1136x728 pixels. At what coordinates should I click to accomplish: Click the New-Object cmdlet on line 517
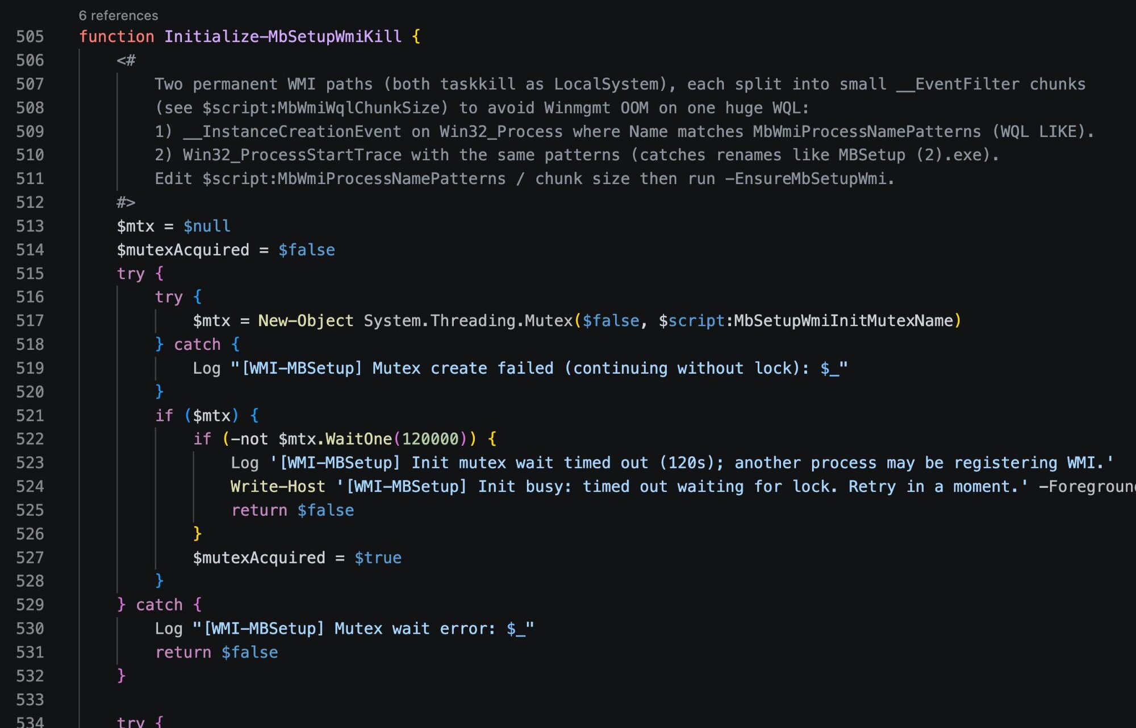tap(306, 321)
